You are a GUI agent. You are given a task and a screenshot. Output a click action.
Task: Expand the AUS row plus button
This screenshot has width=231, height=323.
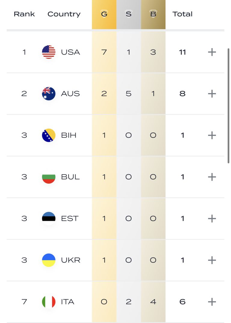click(212, 93)
